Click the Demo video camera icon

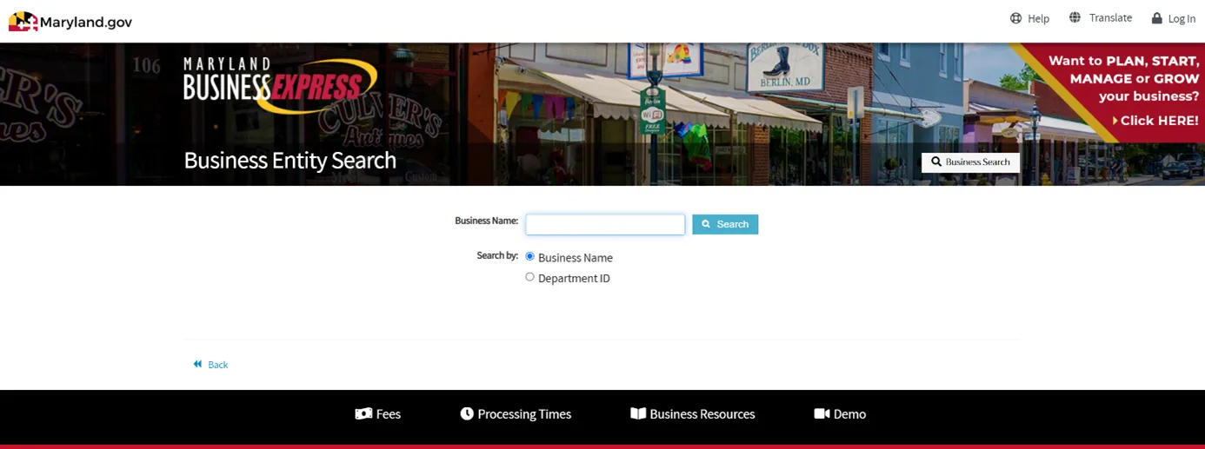tap(822, 414)
